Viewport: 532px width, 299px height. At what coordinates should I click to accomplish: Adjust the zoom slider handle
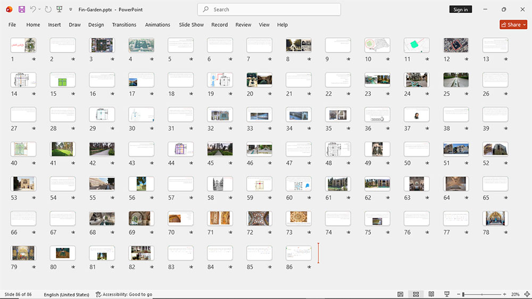point(463,294)
